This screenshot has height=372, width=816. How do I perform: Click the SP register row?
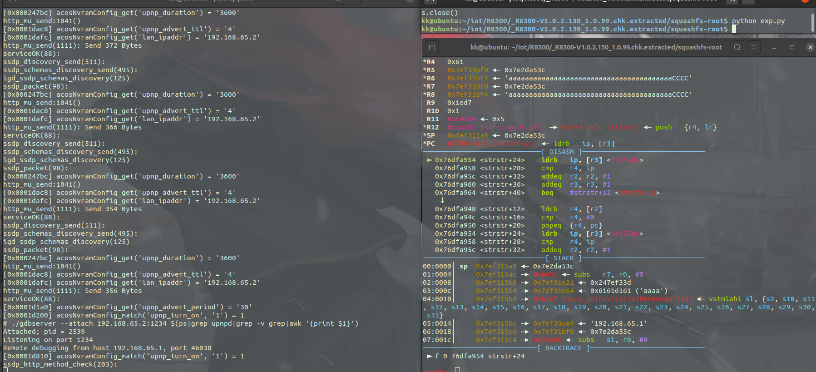pyautogui.click(x=484, y=135)
